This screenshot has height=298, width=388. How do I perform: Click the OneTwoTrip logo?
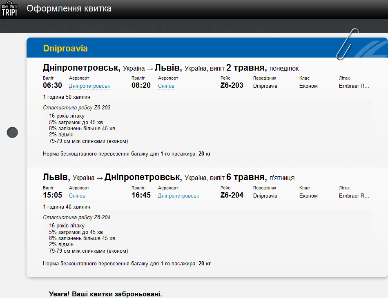pyautogui.click(x=9, y=9)
